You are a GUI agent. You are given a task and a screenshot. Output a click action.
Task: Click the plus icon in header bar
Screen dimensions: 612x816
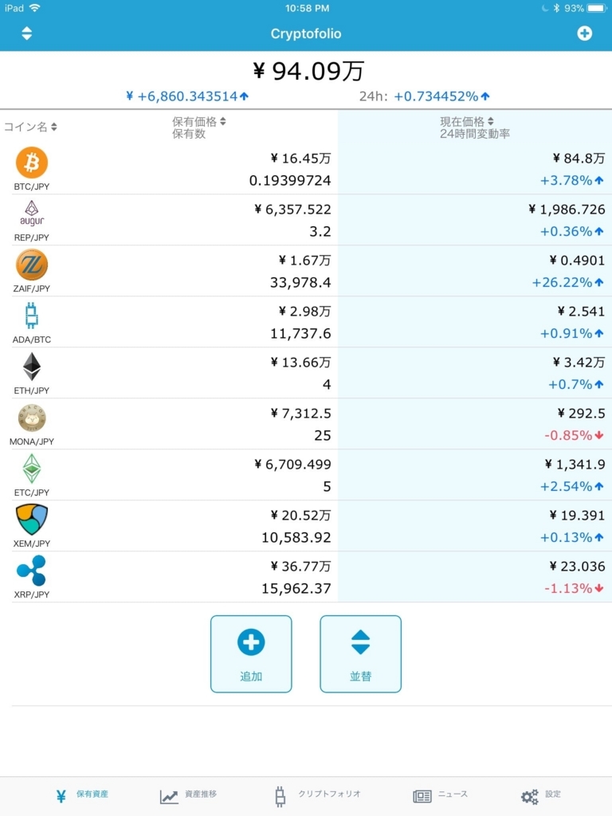coord(584,33)
